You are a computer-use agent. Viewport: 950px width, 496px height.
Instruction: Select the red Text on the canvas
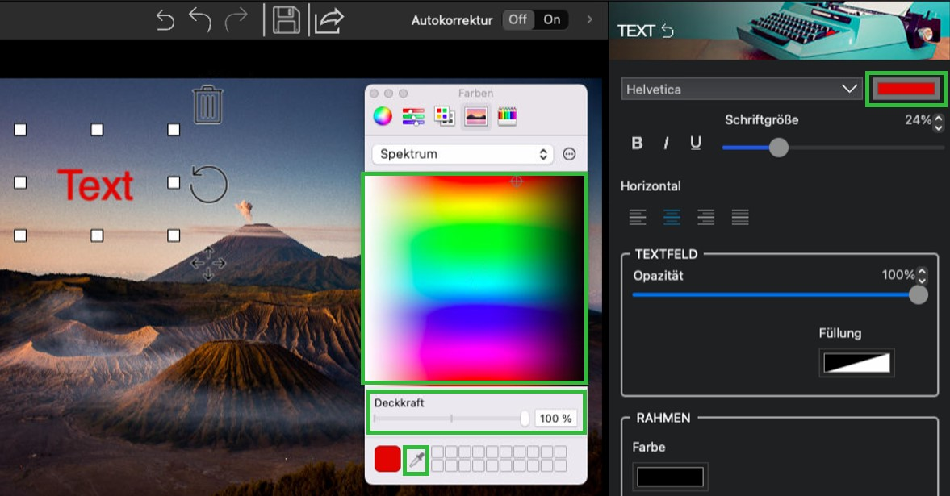click(95, 185)
